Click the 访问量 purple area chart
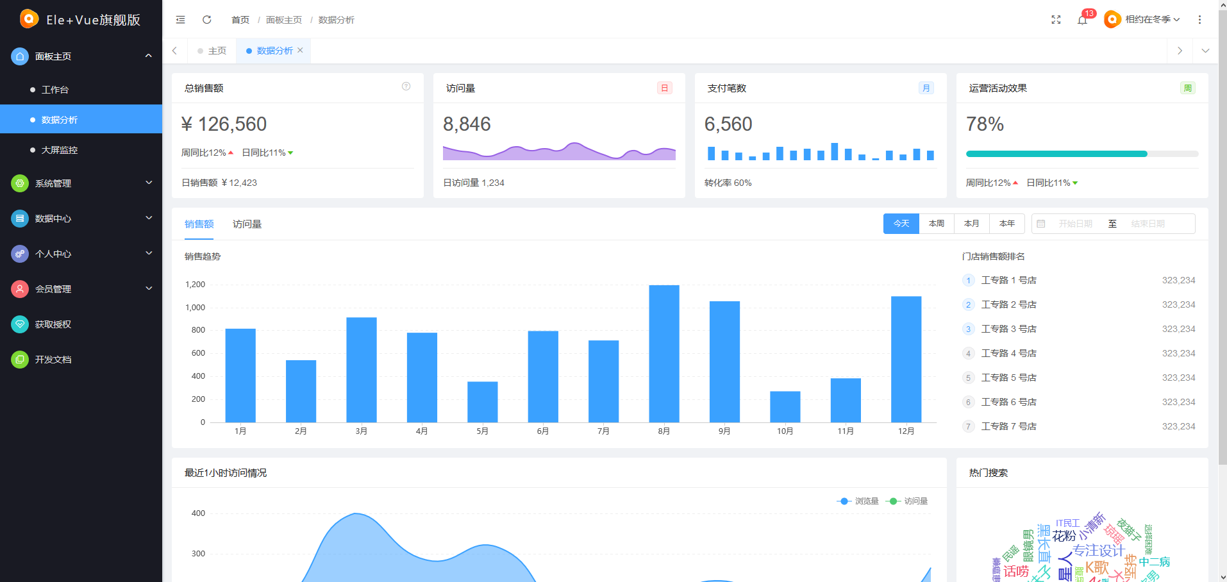 click(559, 151)
